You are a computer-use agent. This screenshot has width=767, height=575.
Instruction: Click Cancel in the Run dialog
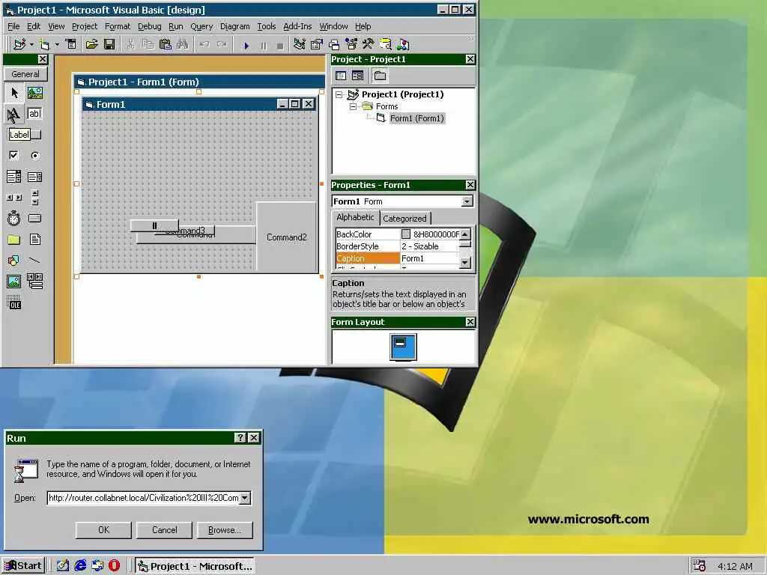164,530
